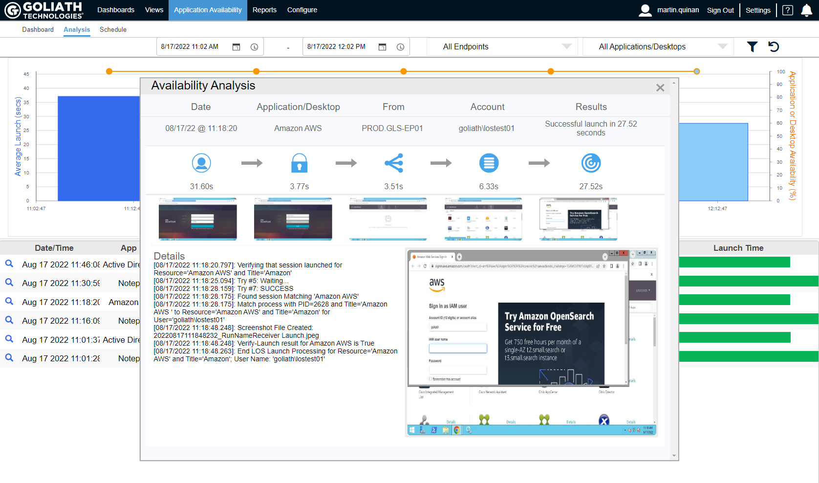819x483 pixels.
Task: Open the Reports menu
Action: (x=264, y=10)
